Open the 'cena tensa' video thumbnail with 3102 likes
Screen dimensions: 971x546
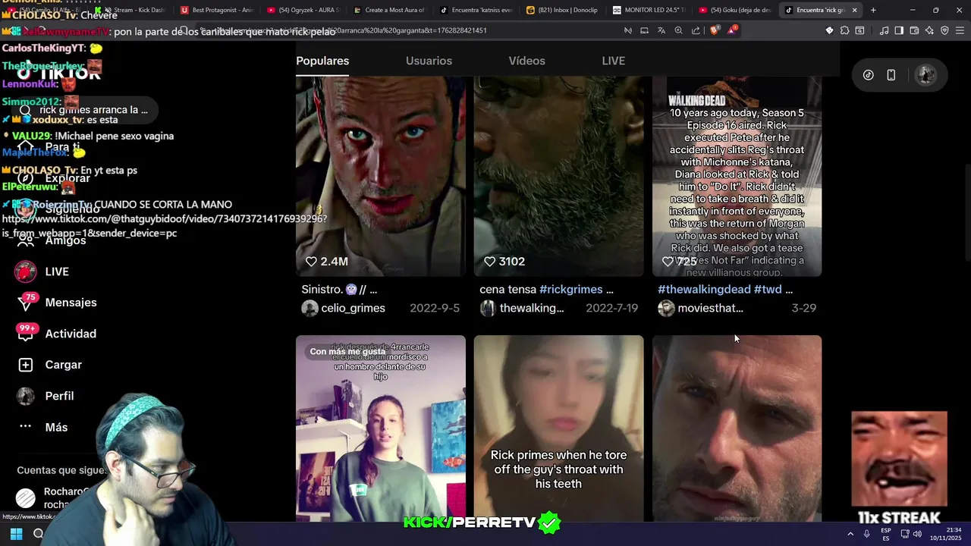(x=558, y=176)
